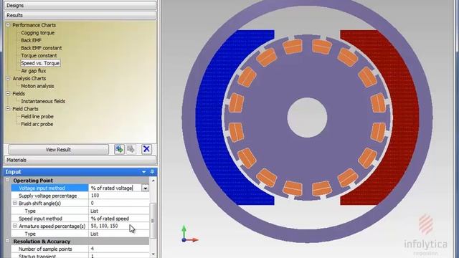This screenshot has height=258, width=459.
Task: Open the Input panel dropdown arrow
Action: (x=143, y=172)
